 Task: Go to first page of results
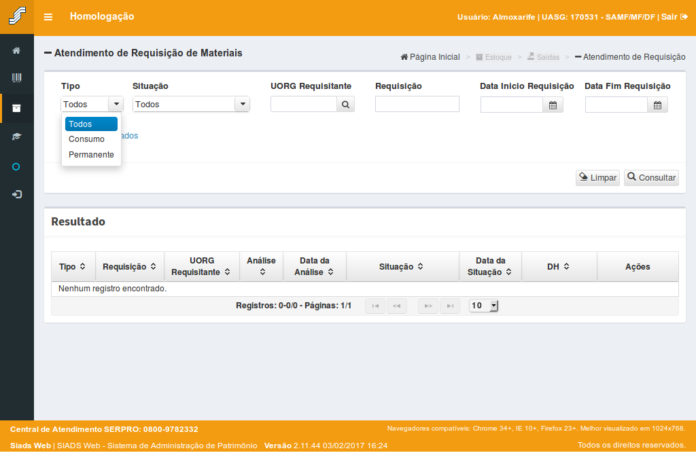tap(375, 306)
